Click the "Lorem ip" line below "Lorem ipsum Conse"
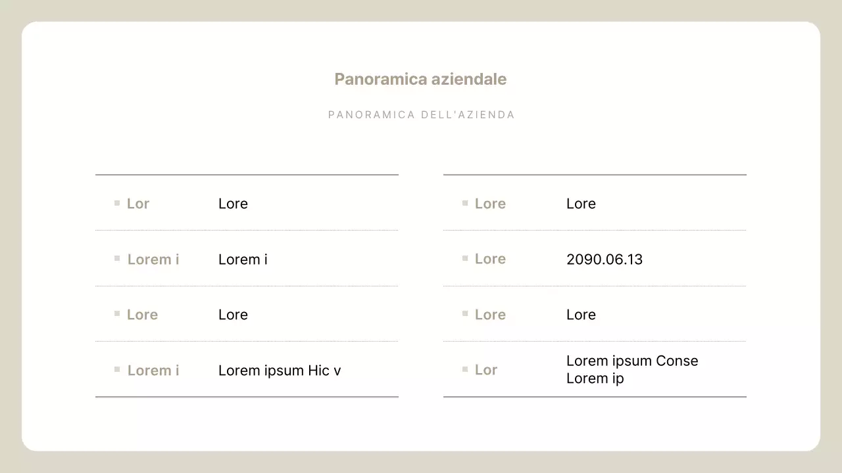The image size is (842, 473). [x=595, y=378]
